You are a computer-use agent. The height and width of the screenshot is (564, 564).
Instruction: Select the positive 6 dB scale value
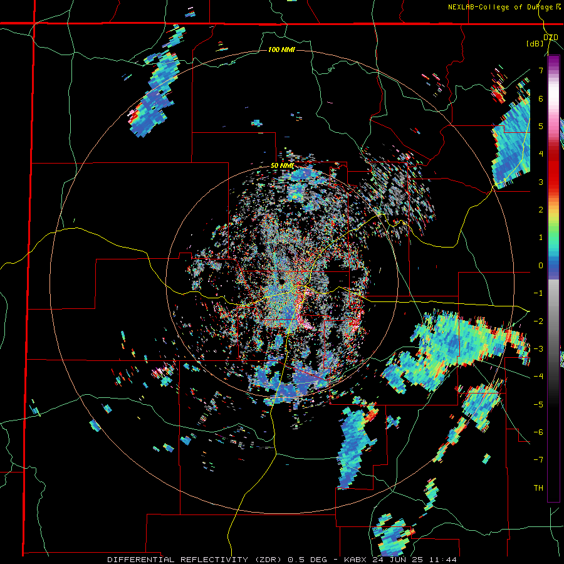click(541, 98)
